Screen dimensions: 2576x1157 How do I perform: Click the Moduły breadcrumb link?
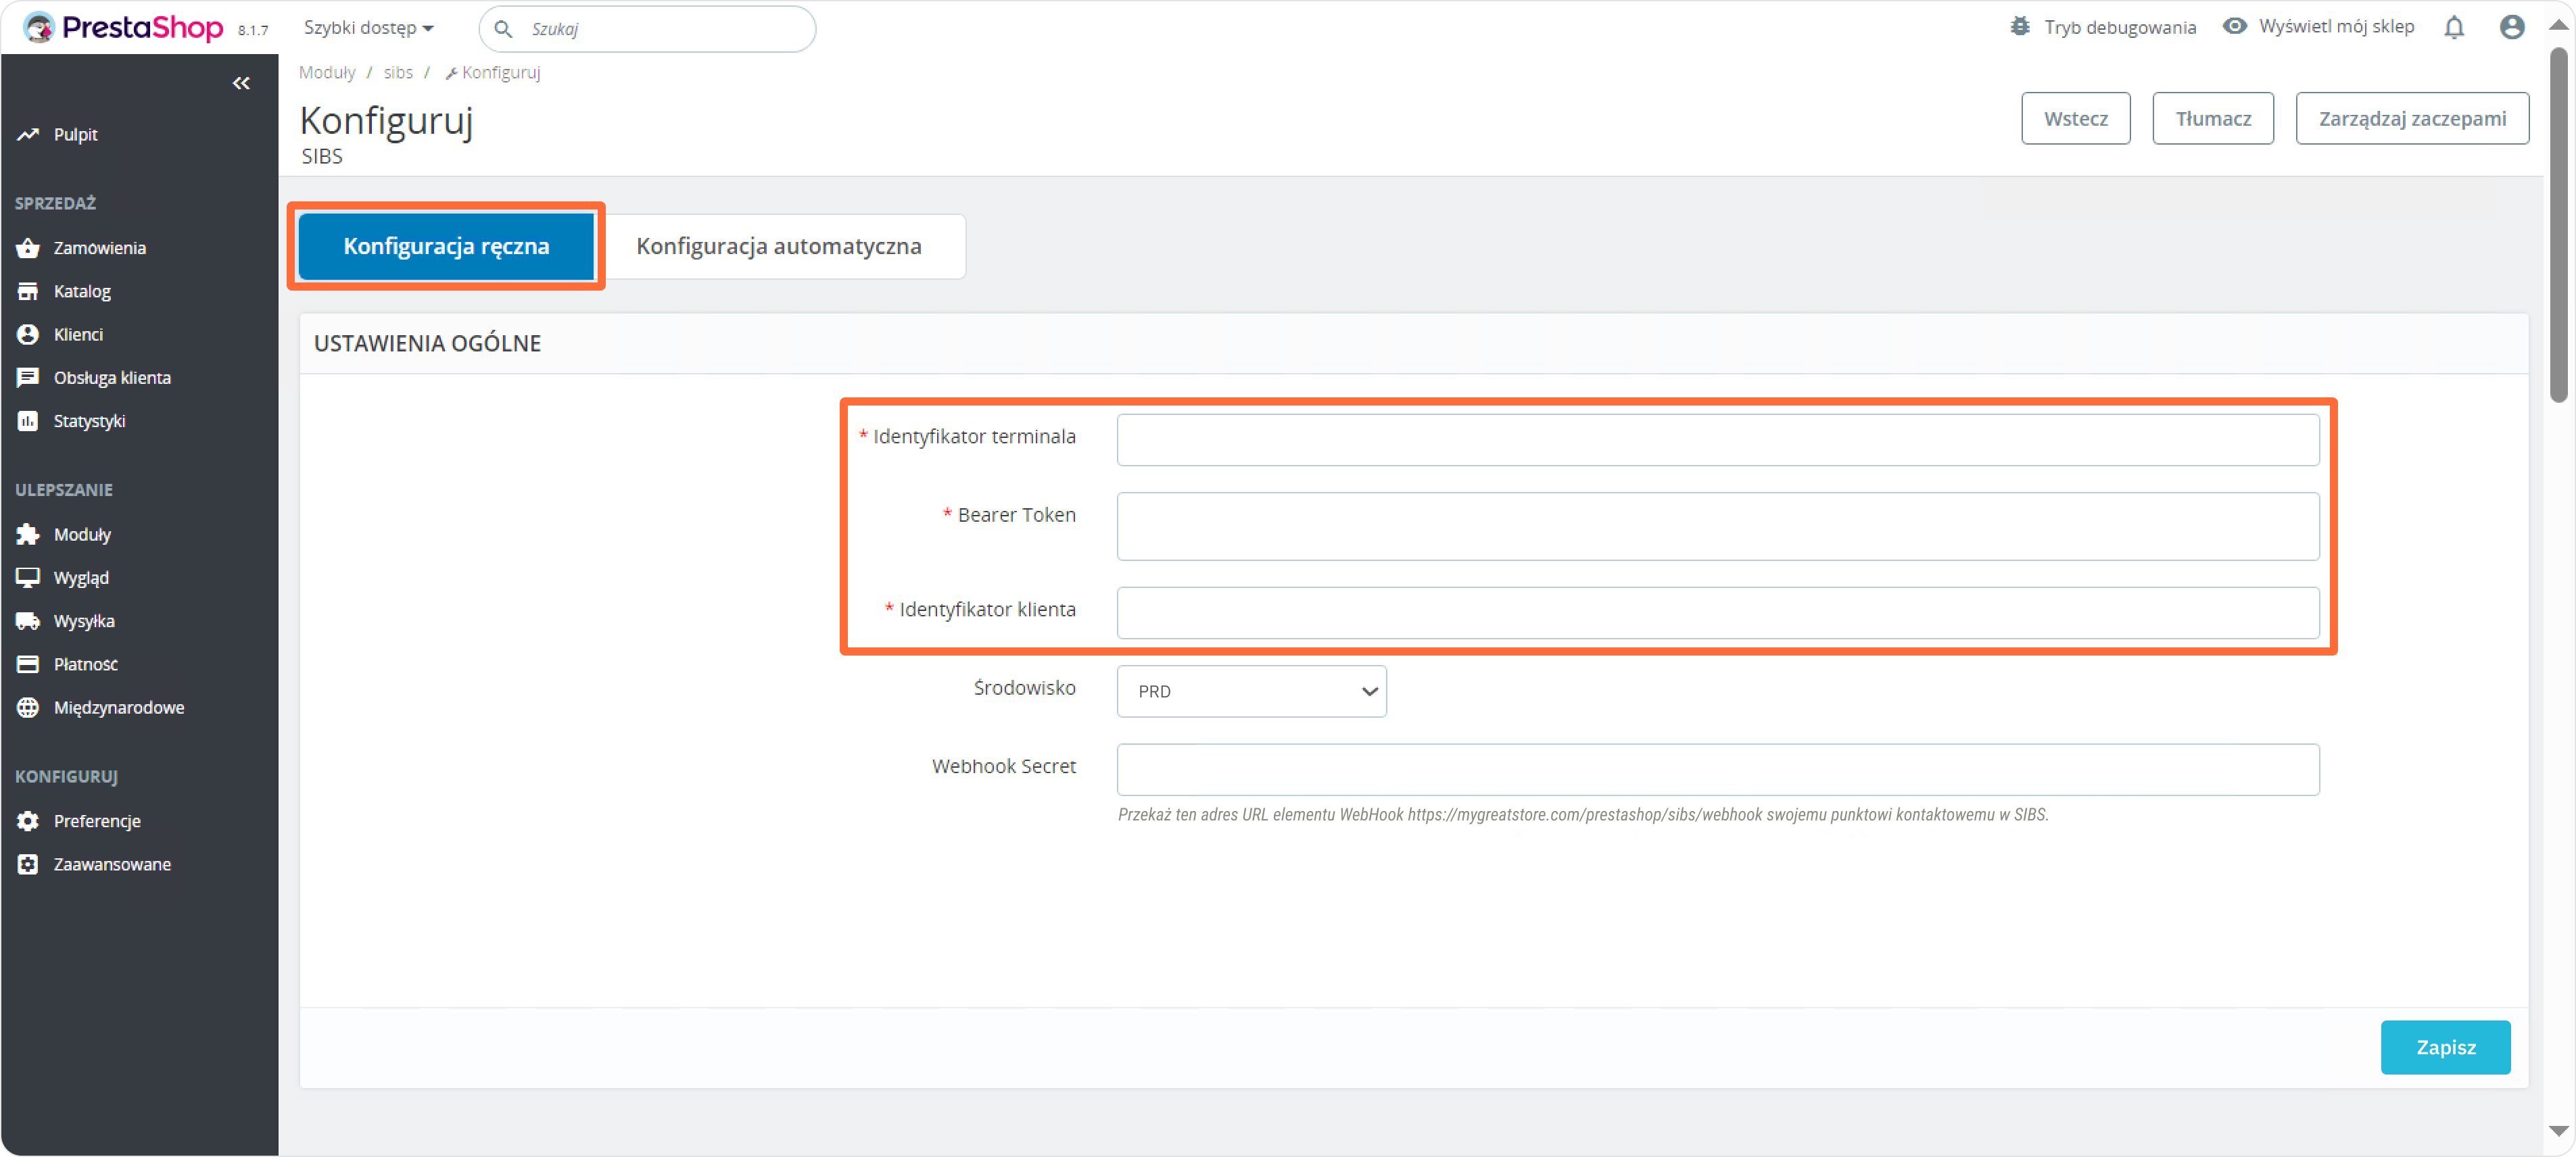click(x=327, y=72)
